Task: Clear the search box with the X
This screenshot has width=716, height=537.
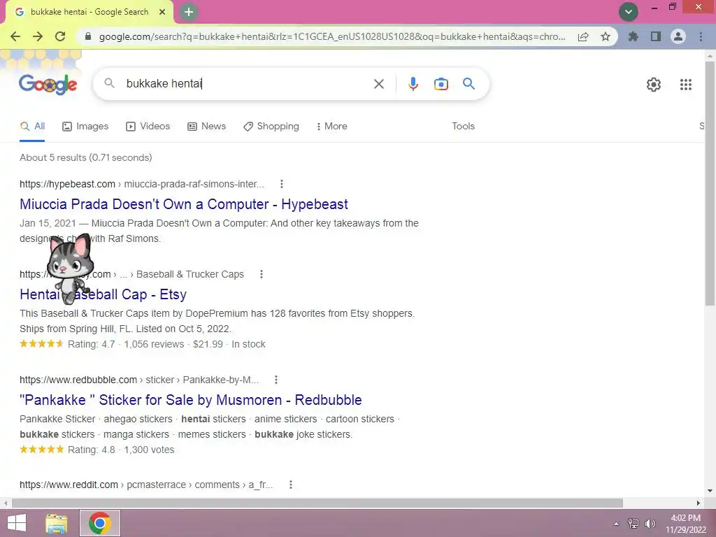Action: pyautogui.click(x=378, y=84)
